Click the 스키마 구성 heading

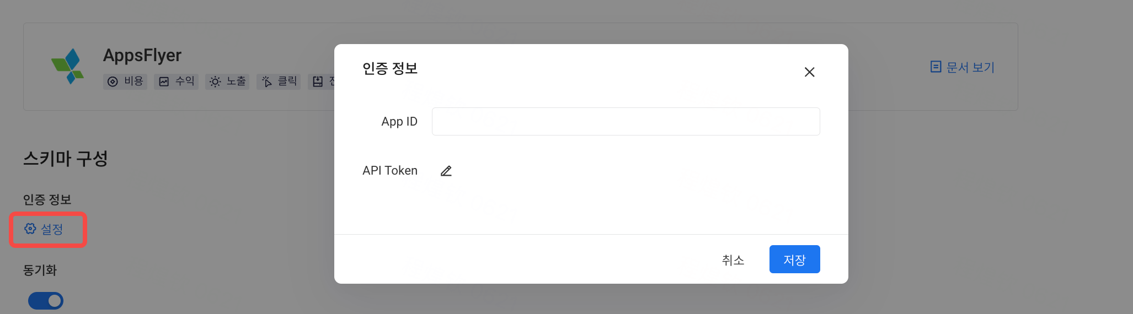tap(66, 159)
